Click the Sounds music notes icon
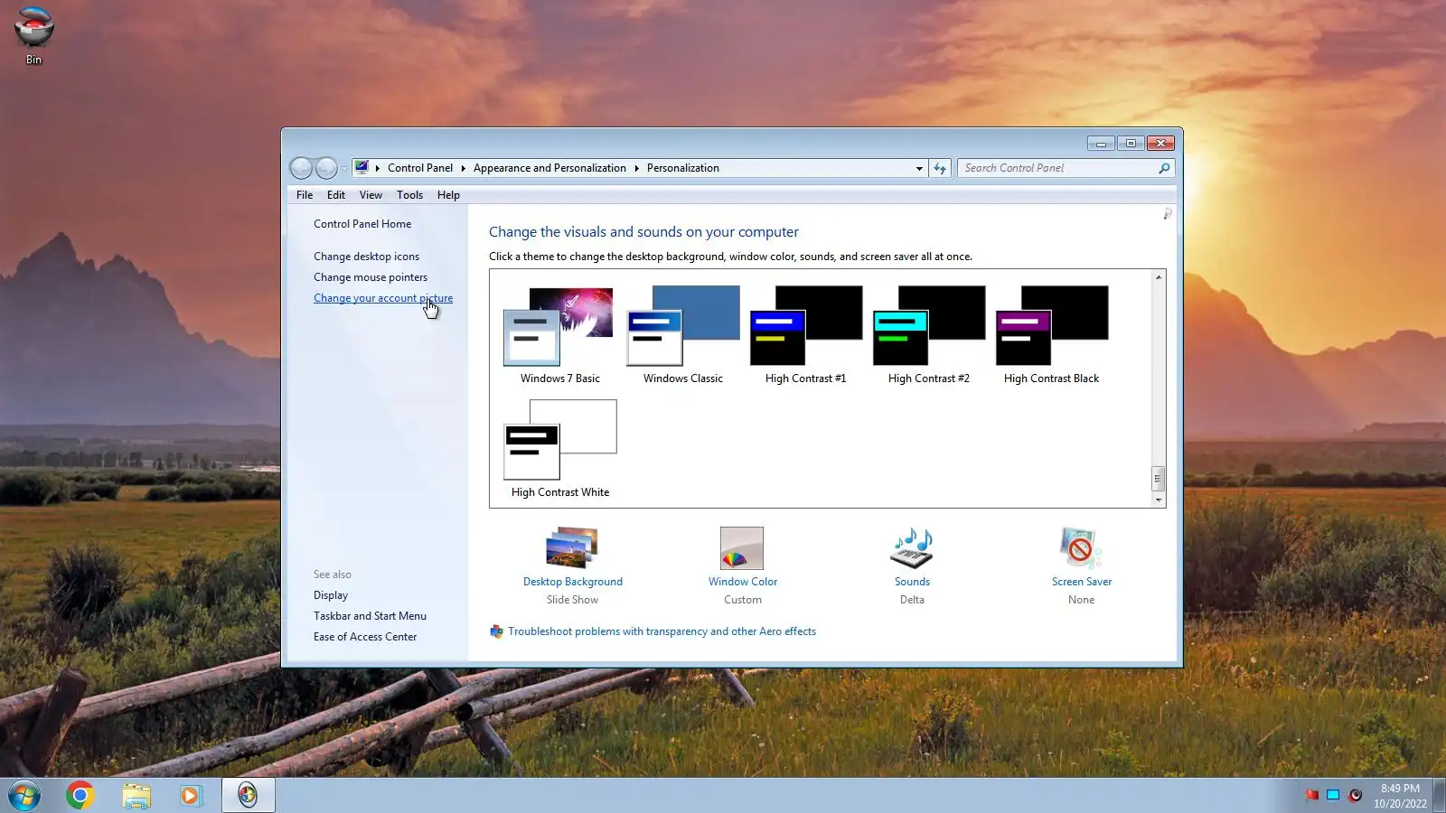This screenshot has width=1446, height=813. [x=912, y=548]
